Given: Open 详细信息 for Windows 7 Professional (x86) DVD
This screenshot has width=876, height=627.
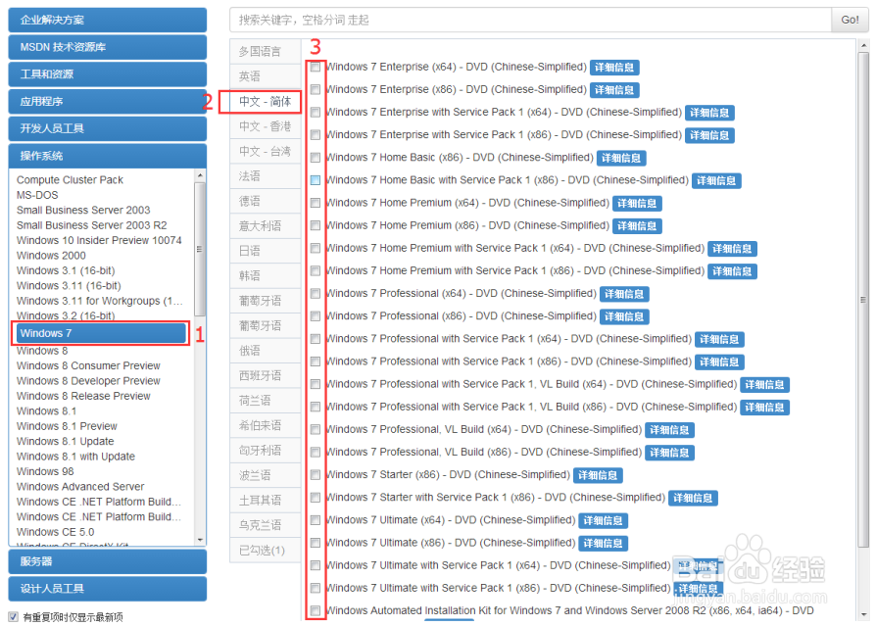Looking at the screenshot, I should tap(624, 316).
